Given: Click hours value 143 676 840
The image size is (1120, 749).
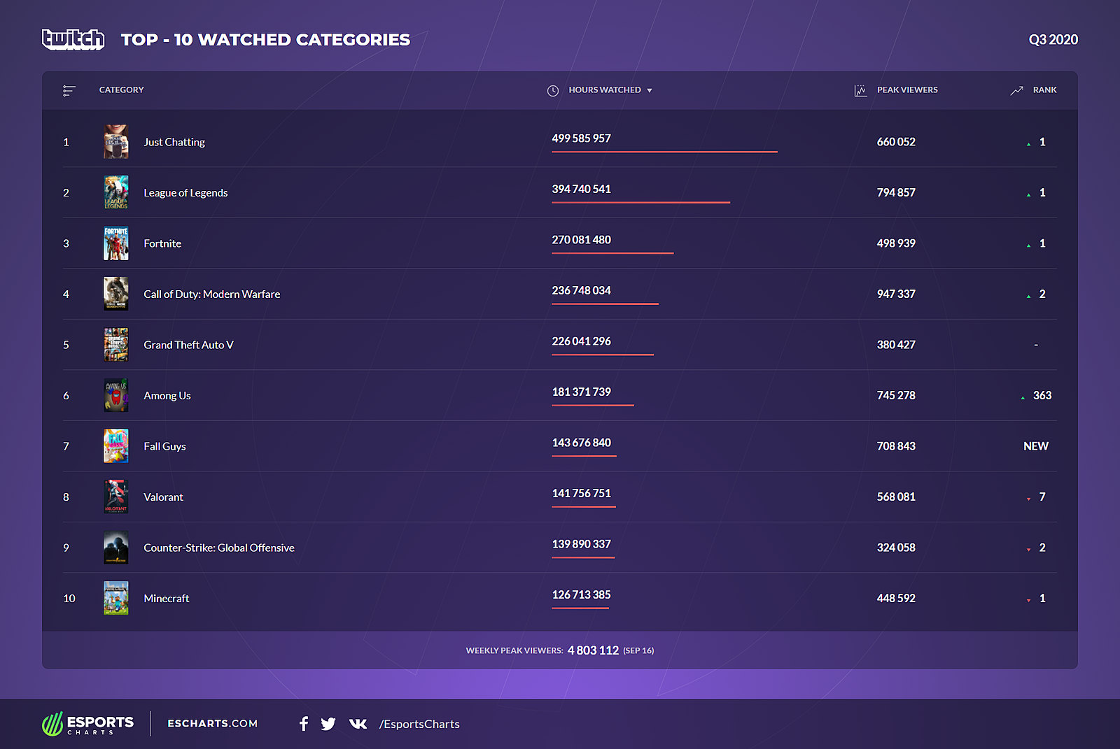Looking at the screenshot, I should 581,443.
